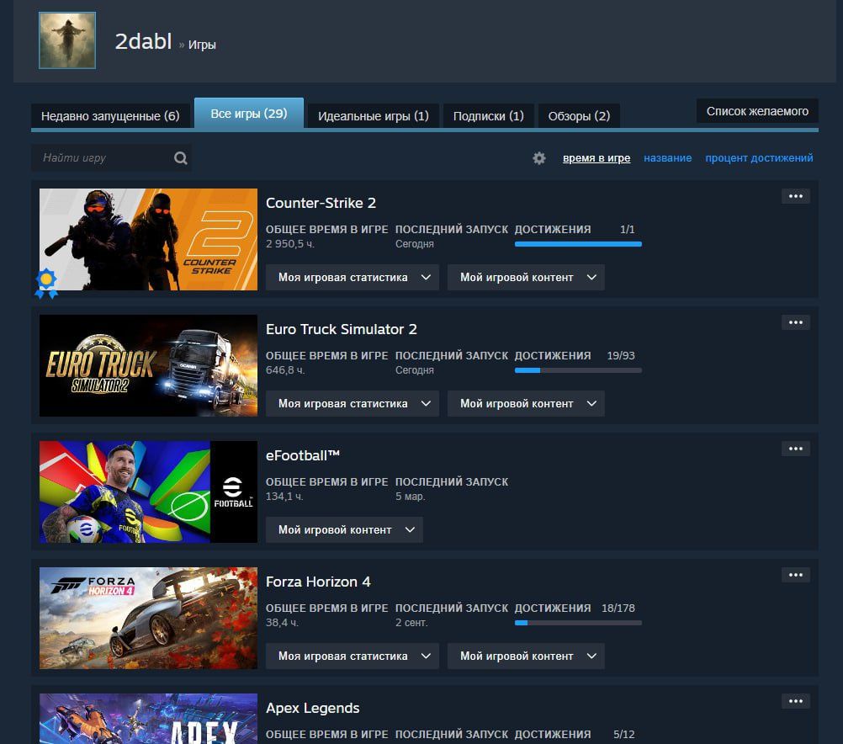Open the three-dots menu for Apex Legends
This screenshot has width=843, height=744.
(796, 701)
